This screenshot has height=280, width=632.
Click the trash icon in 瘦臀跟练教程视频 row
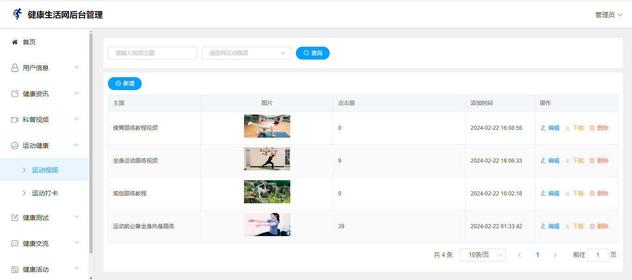tap(592, 128)
